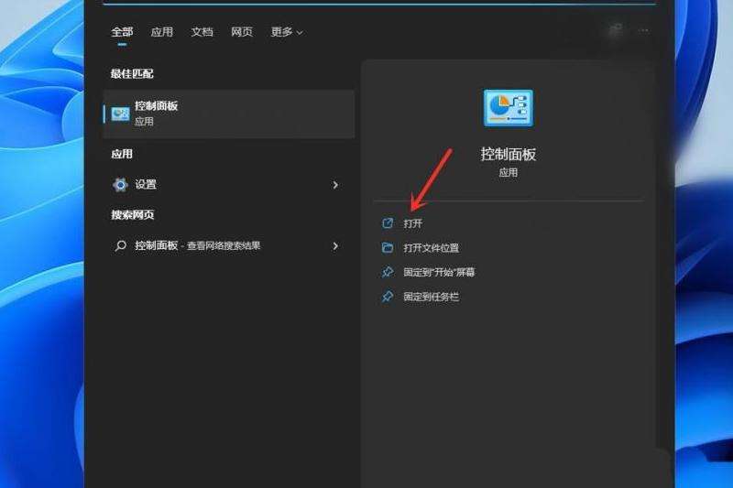Click 打开 in the details pane

point(413,223)
